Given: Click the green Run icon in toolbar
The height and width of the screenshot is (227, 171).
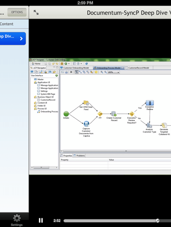Looking at the screenshot, I should point(66,64).
